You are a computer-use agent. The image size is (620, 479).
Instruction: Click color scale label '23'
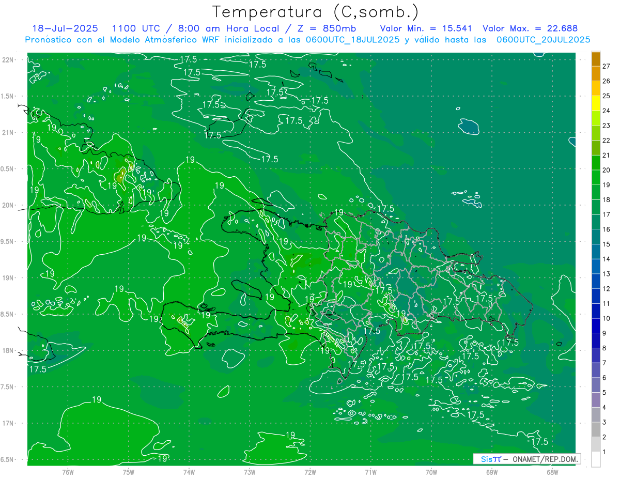(606, 126)
